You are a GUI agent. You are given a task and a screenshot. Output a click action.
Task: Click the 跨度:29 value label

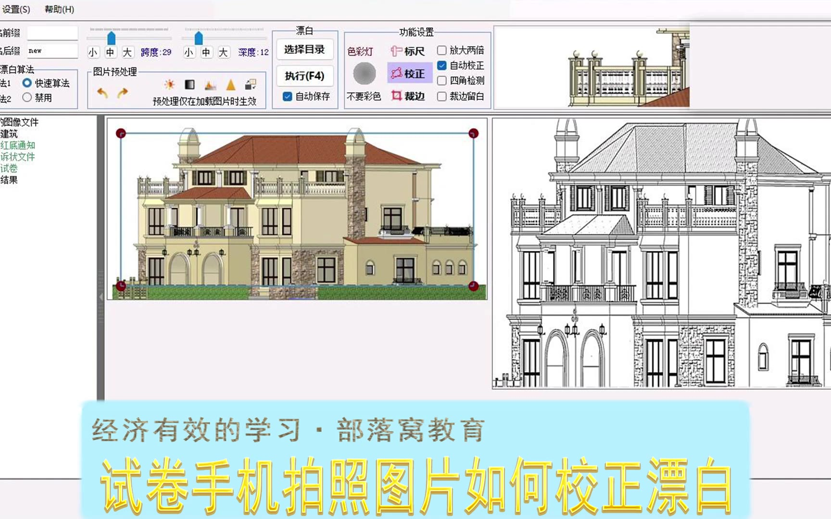(x=156, y=52)
